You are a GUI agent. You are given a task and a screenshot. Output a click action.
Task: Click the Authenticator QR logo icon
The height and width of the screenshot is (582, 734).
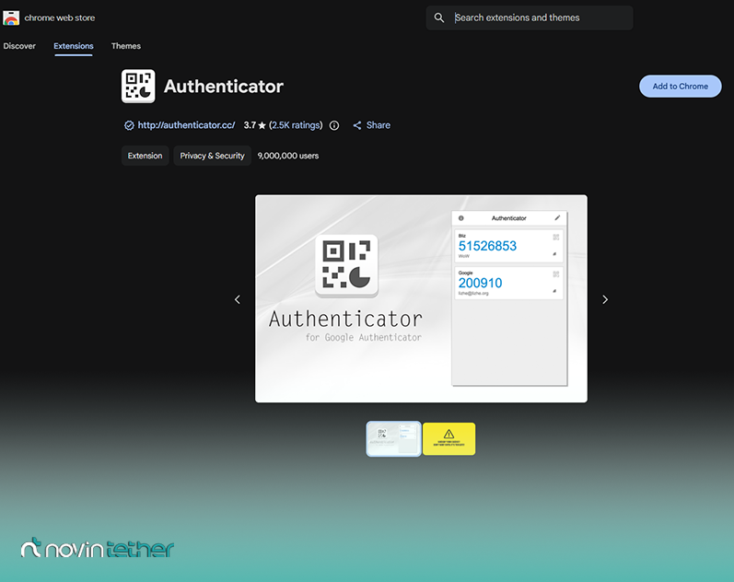coord(138,87)
